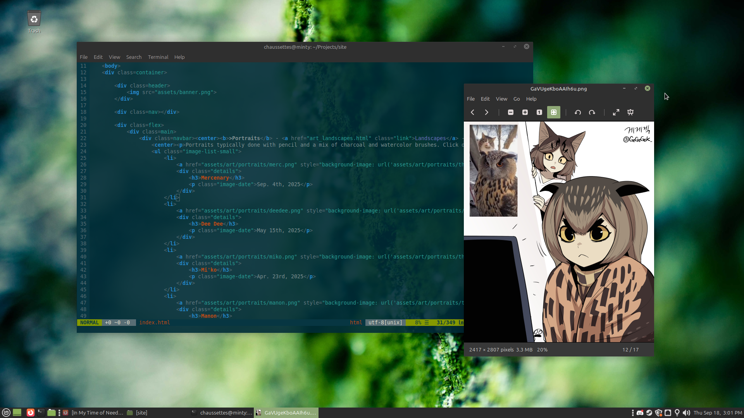This screenshot has width=744, height=418.
Task: Start slideshow in image viewer
Action: click(x=630, y=112)
